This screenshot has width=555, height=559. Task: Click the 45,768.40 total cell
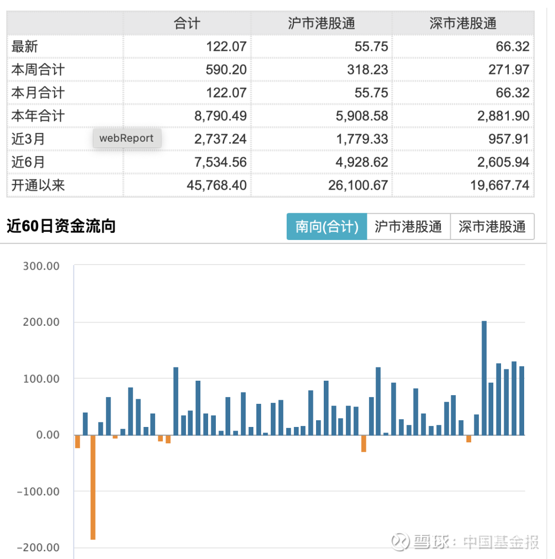coord(216,185)
